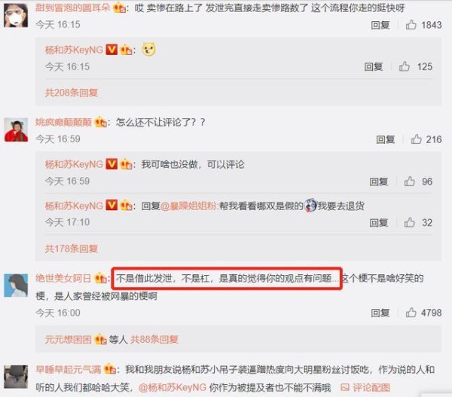Reply to 怎么还不让评论了 comment
The image size is (452, 397).
click(386, 139)
